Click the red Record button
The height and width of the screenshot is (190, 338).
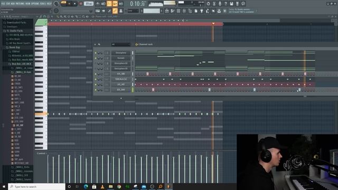(x=81, y=4)
